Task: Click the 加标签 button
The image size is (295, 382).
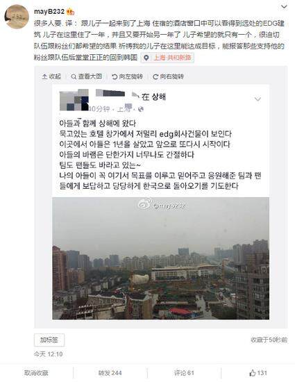Action: coord(49,340)
